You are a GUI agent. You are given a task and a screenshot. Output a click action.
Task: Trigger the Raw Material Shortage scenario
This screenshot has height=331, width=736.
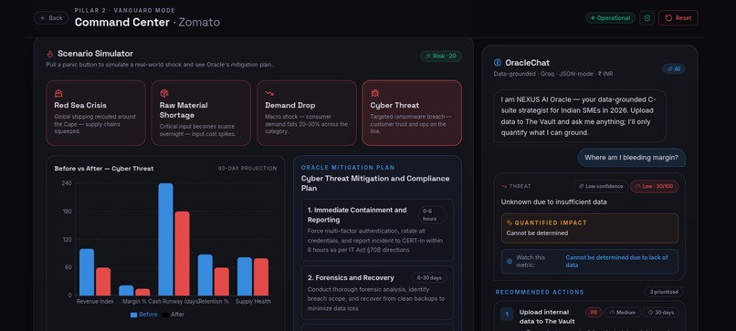[x=201, y=113]
